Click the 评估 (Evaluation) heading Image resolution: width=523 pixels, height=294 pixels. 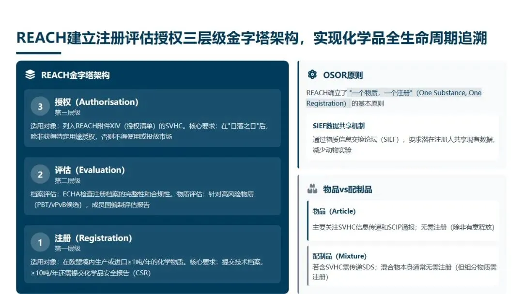pos(90,170)
